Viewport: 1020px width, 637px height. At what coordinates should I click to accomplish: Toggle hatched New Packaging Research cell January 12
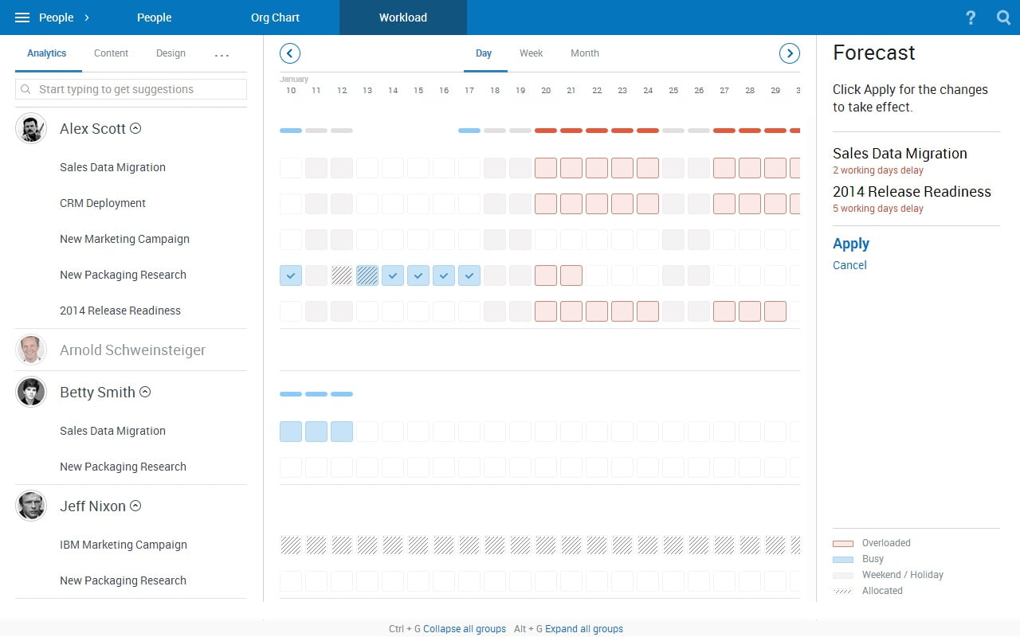[x=342, y=276]
